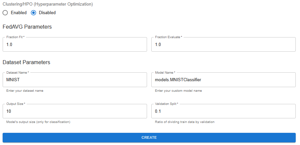Click the 'Enter your custom model name' hint
The image size is (300, 145).
(178, 91)
